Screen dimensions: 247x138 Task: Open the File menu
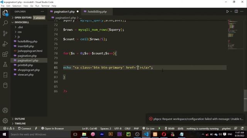coord(3,6)
